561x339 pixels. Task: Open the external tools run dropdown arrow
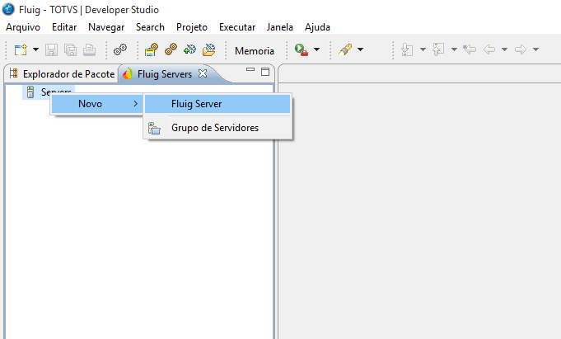click(x=316, y=49)
